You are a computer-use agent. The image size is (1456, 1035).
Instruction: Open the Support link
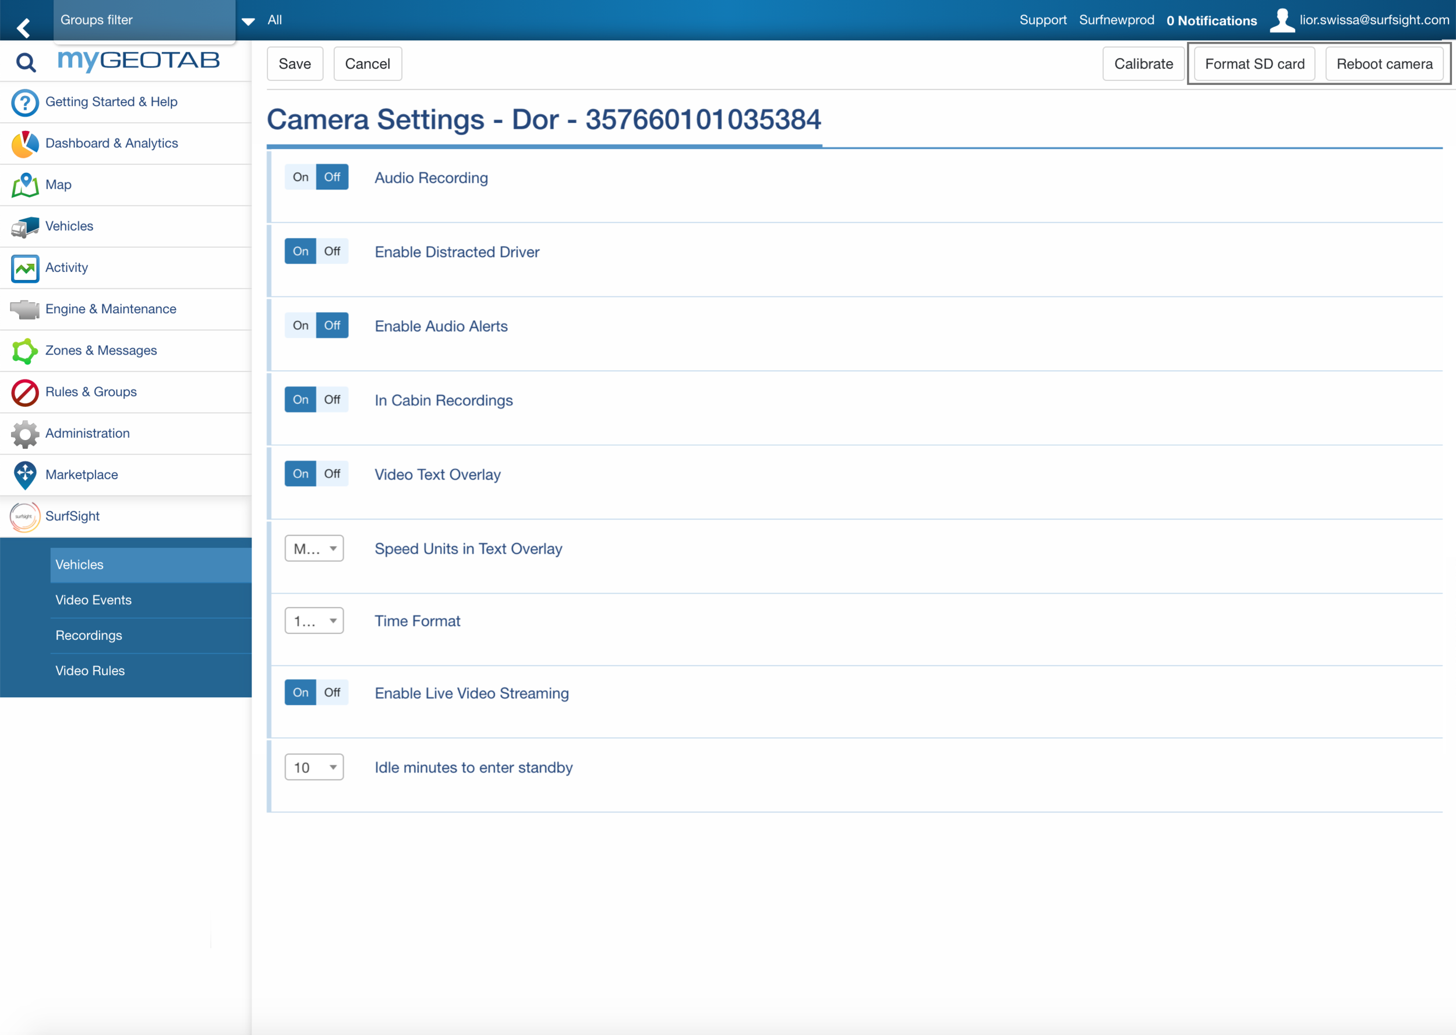coord(1043,20)
